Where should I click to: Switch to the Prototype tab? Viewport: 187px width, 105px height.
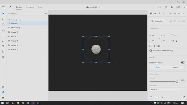30,7
